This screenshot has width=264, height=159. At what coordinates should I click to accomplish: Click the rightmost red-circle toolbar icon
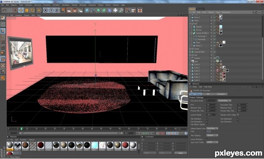click(140, 11)
